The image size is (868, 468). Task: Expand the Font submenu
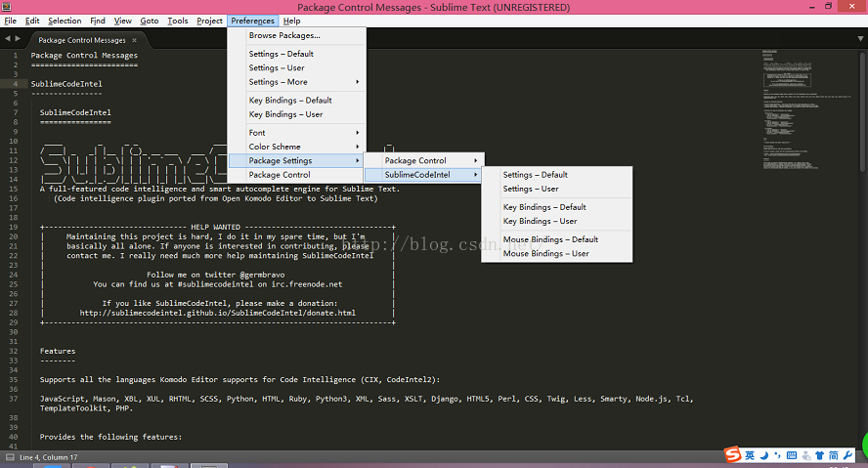click(x=297, y=133)
